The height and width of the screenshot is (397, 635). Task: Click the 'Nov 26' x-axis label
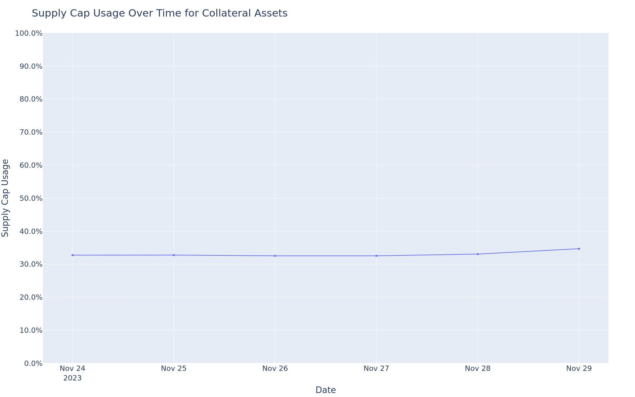275,369
